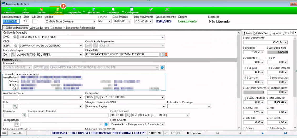Open the $ Total Documento value dropdown
The height and width of the screenshot is (138, 297).
pos(286,42)
